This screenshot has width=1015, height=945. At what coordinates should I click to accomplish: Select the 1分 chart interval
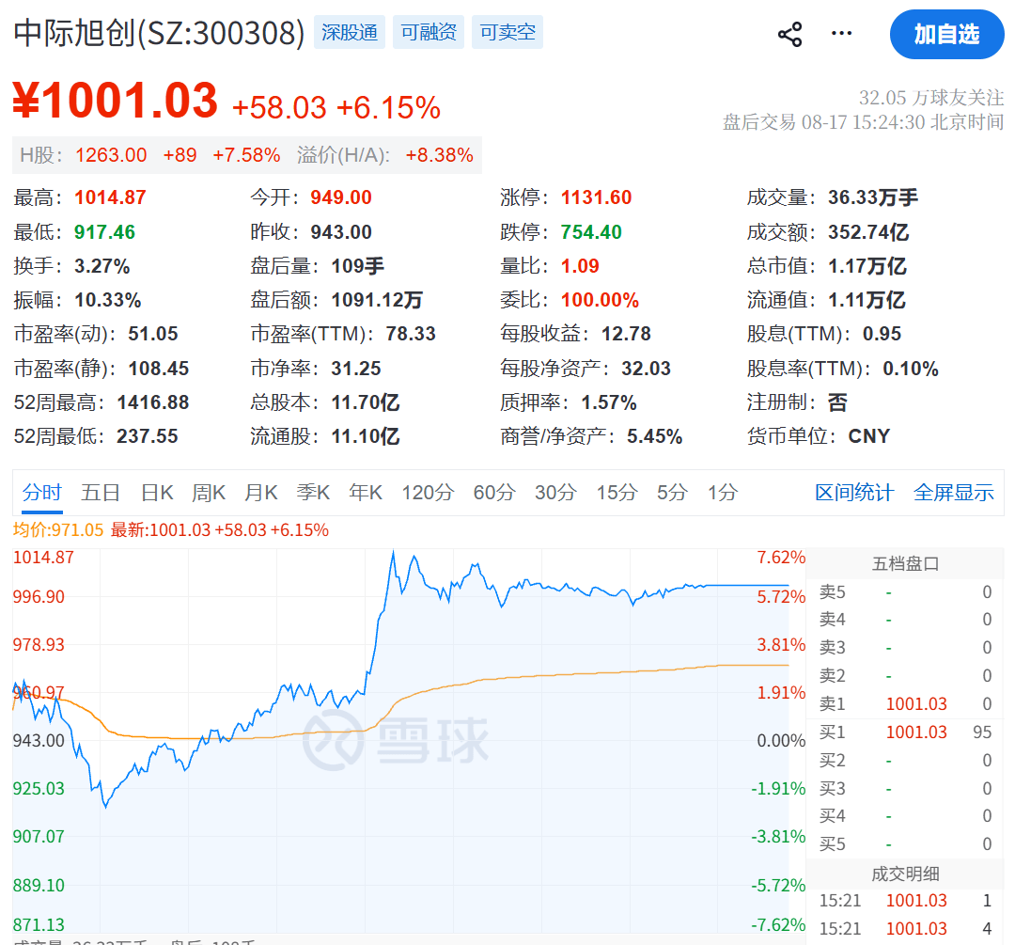[x=723, y=493]
